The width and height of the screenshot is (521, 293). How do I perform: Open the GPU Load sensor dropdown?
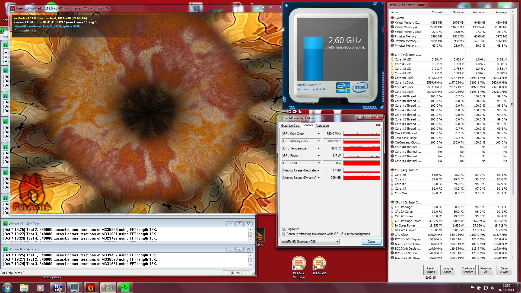point(319,163)
